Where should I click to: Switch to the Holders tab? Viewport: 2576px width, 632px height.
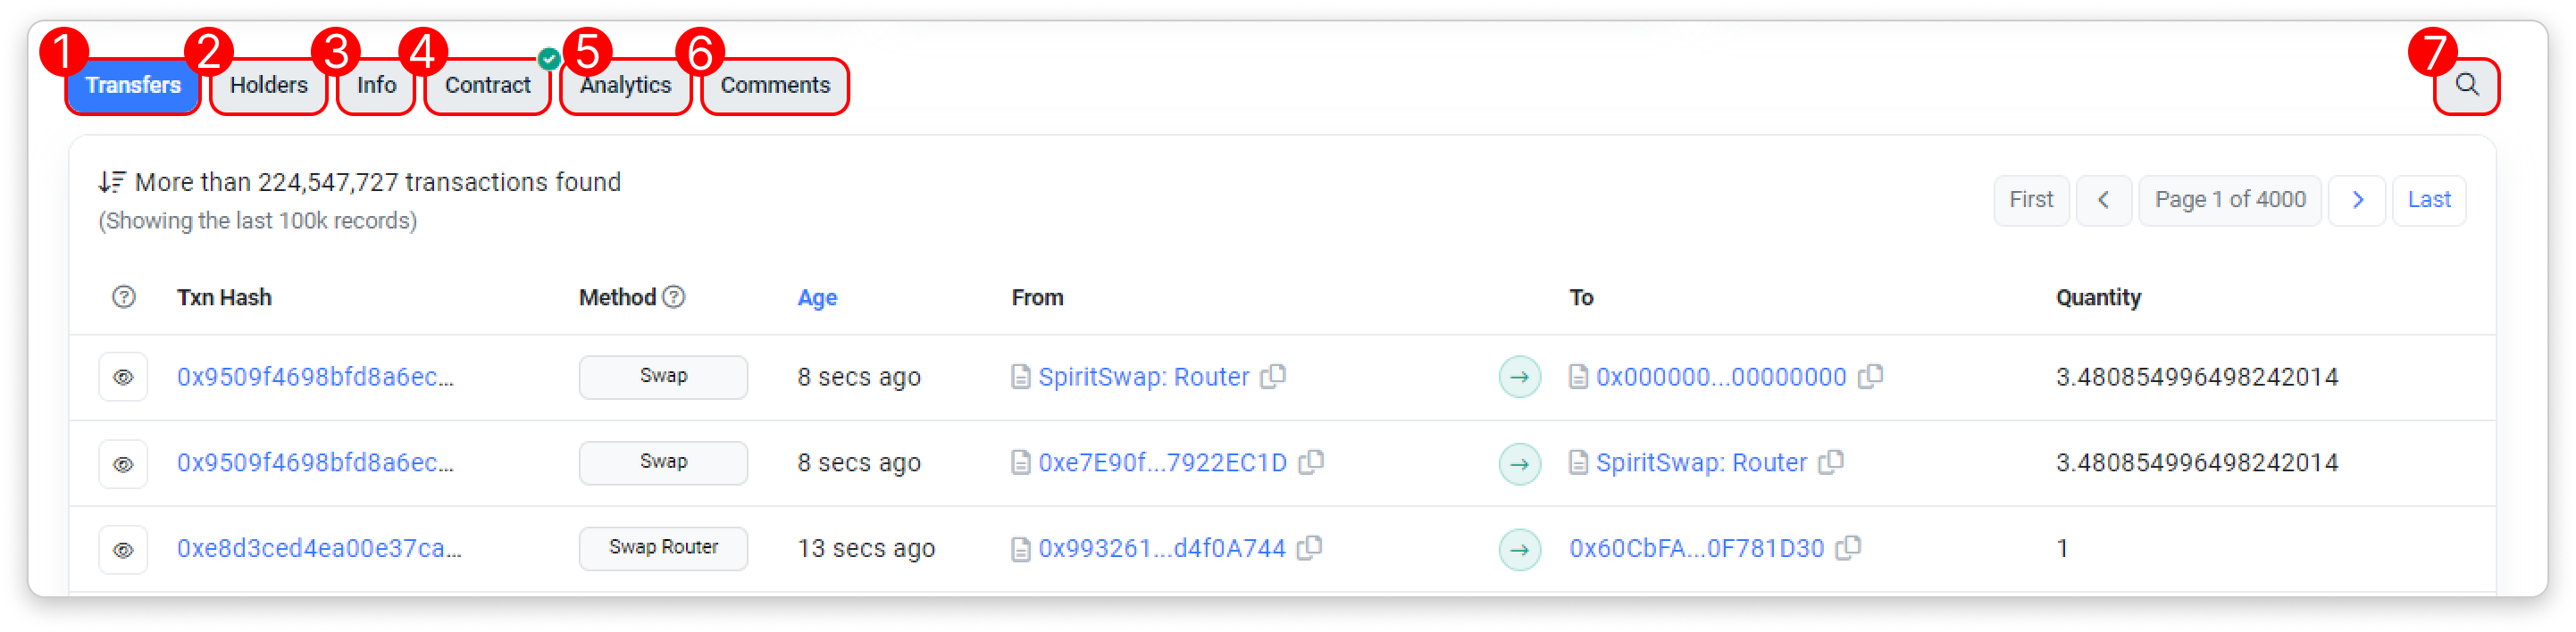[x=268, y=86]
